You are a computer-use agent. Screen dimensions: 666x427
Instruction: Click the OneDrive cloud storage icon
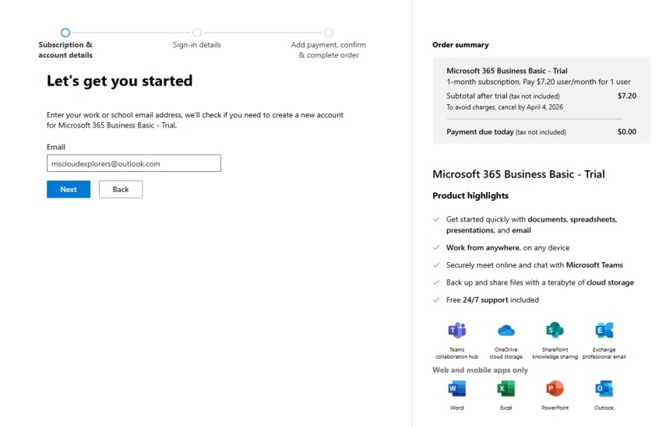click(x=506, y=330)
